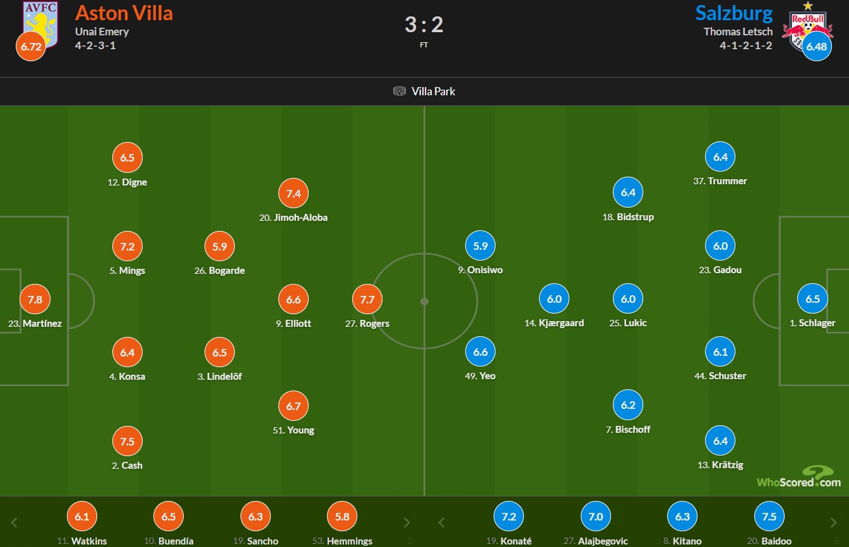Click Jimoh-Aloba's 7.4 rating circle
The image size is (849, 547).
click(x=294, y=194)
